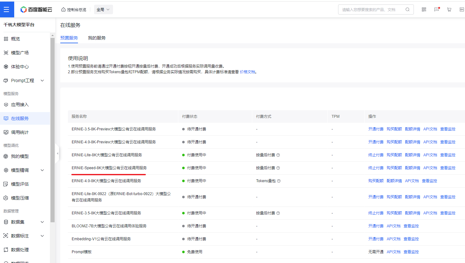Open the 价格文档 link

click(x=247, y=72)
